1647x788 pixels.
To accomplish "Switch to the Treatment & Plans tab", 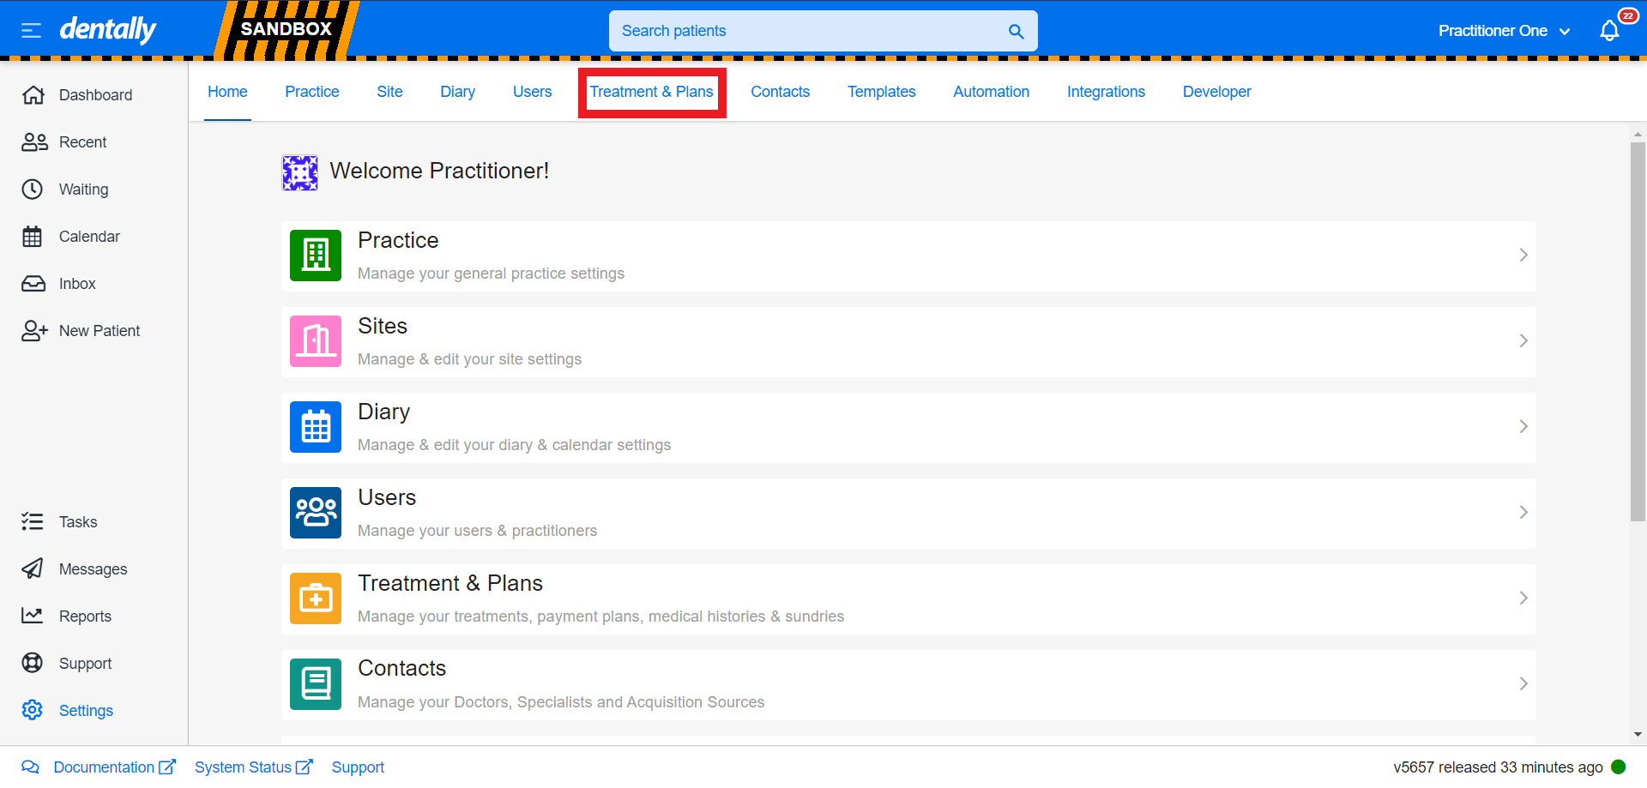I will point(651,92).
